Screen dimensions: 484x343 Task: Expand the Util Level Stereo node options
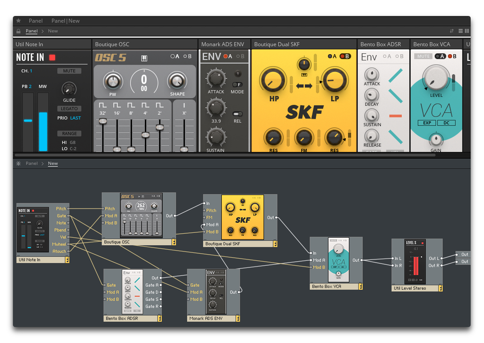click(441, 288)
